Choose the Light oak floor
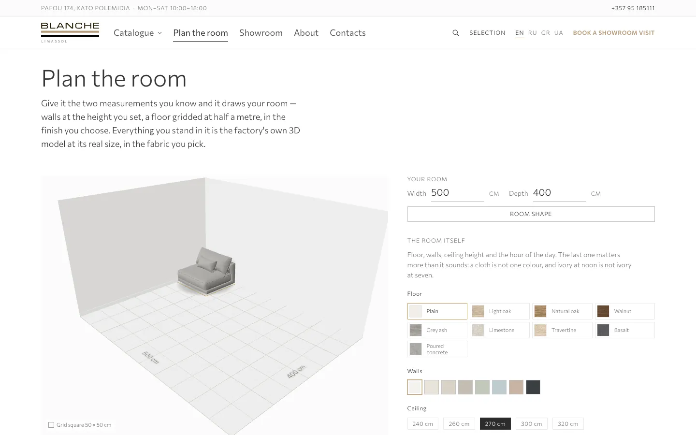The height and width of the screenshot is (435, 696). (500, 311)
